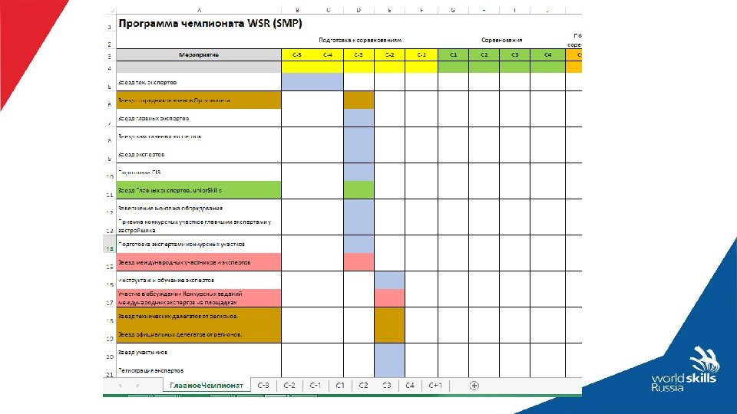The width and height of the screenshot is (737, 414).
Task: Click the 'Соревнования' heading
Action: point(501,40)
